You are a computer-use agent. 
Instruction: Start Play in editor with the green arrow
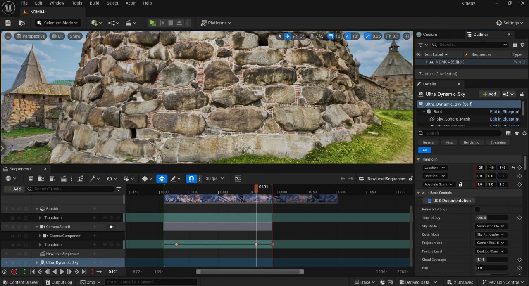pos(153,23)
